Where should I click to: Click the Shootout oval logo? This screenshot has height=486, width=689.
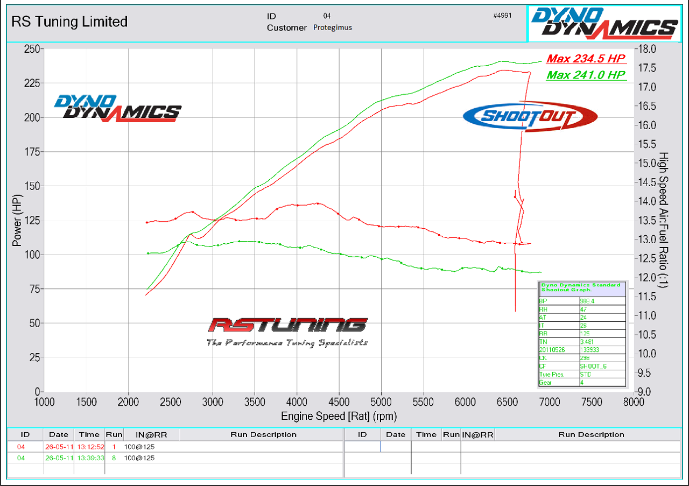pyautogui.click(x=530, y=116)
